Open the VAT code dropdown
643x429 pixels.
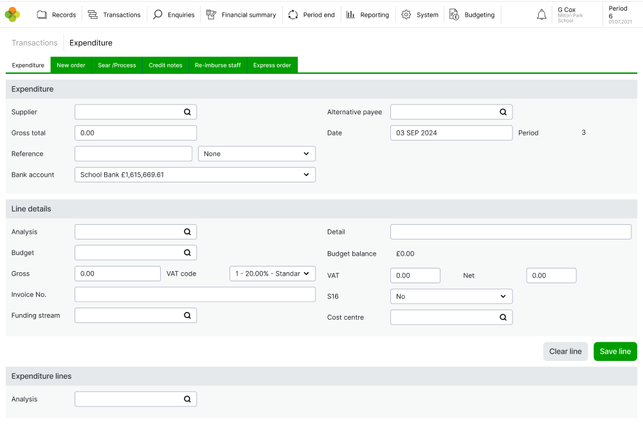[272, 274]
